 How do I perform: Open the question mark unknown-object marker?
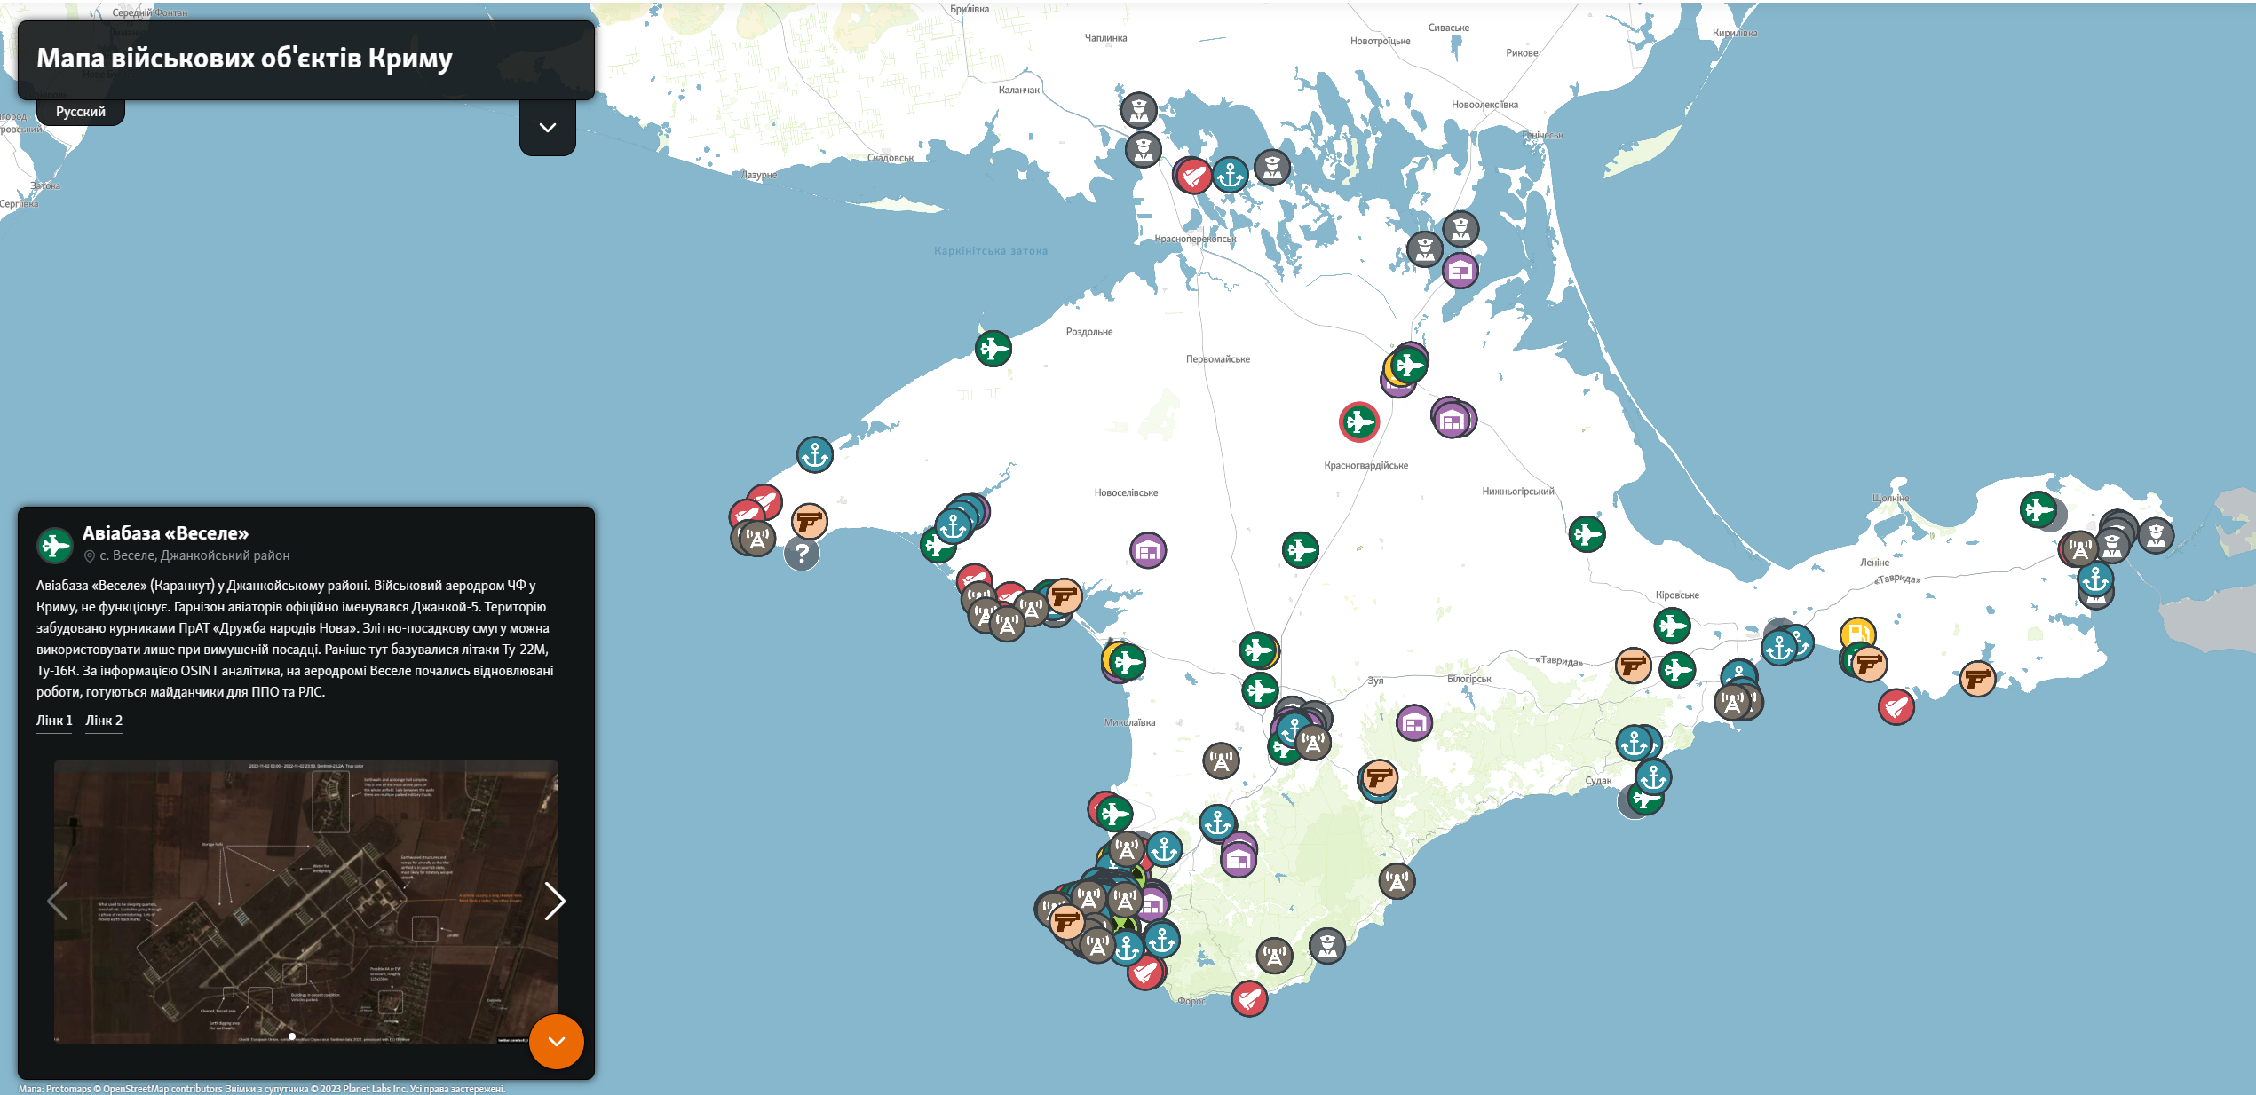[x=802, y=554]
